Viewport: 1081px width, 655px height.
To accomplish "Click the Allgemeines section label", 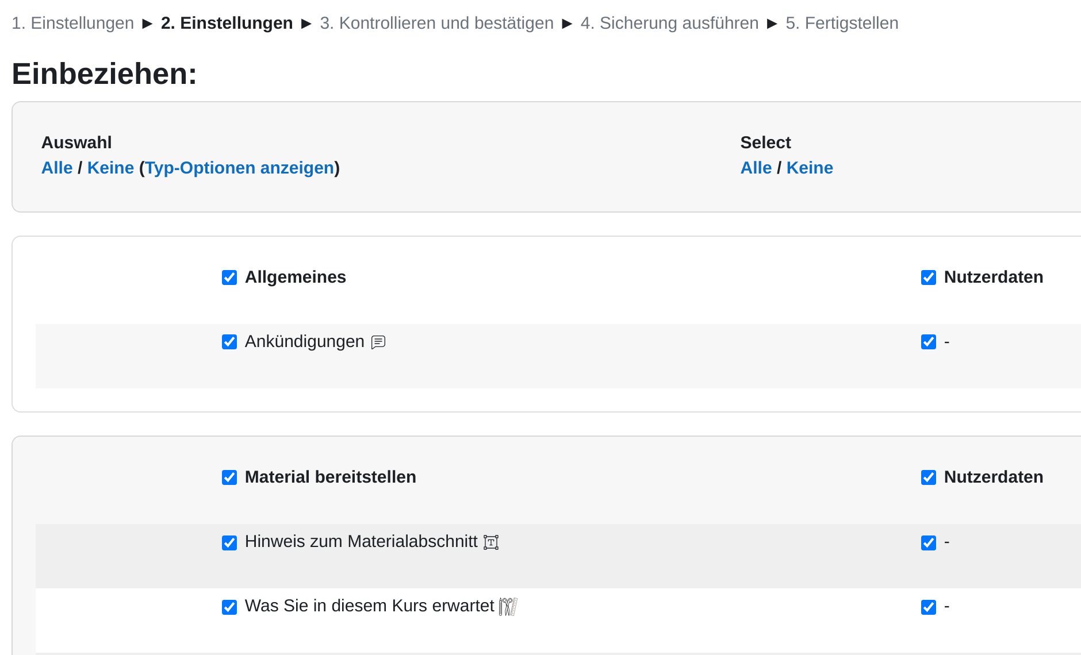I will click(296, 277).
